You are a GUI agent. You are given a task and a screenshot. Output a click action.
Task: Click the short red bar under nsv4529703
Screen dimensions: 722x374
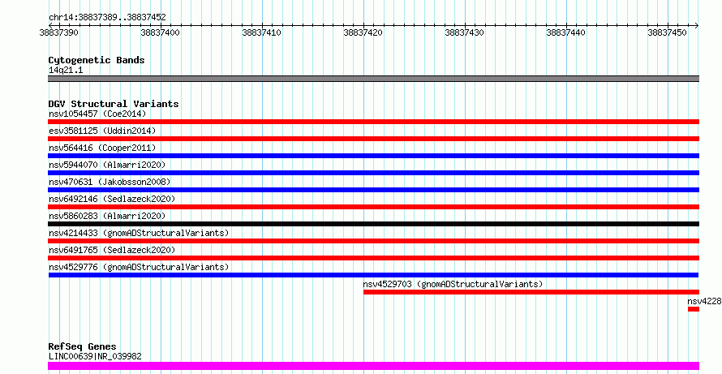(x=531, y=292)
